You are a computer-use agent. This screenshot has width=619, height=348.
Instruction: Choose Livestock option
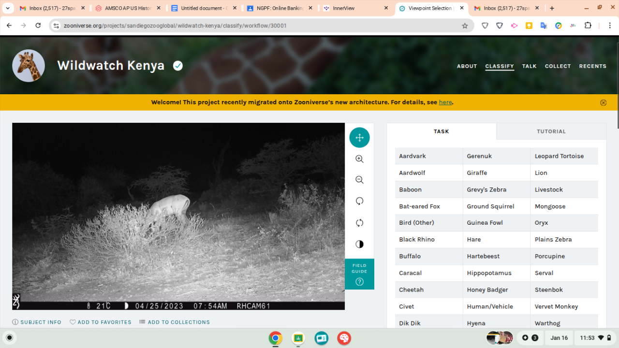point(564,189)
